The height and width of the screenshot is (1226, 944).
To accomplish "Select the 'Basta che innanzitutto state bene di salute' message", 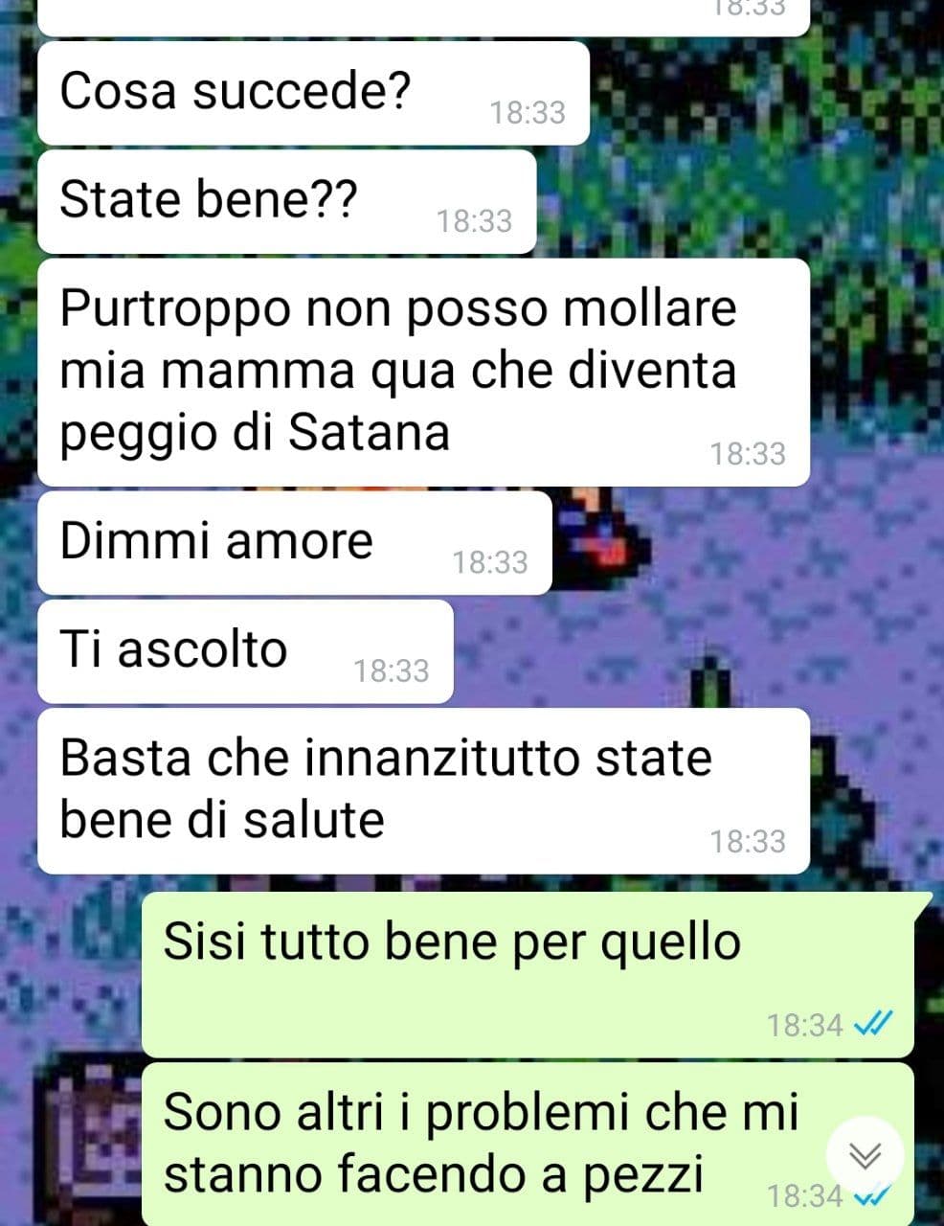I will [423, 791].
